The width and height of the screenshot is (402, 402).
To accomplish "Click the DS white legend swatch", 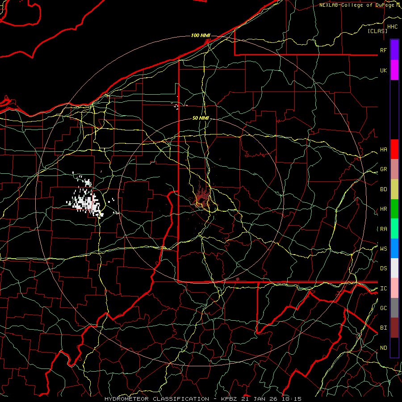I will [x=394, y=268].
